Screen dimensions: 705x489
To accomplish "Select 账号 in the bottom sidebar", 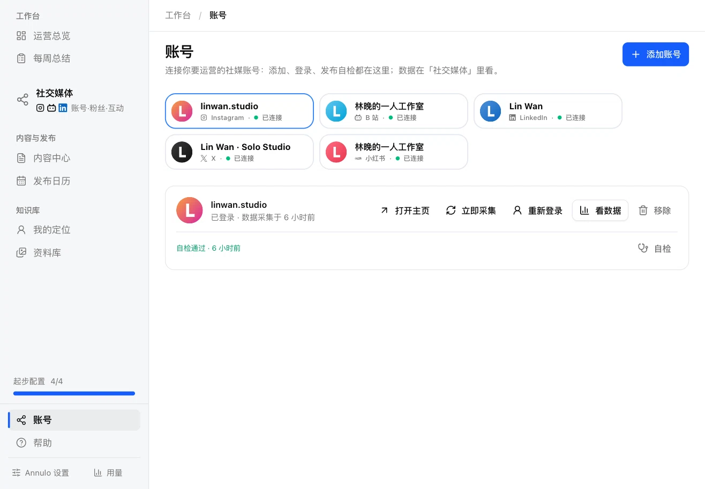I will click(x=74, y=420).
